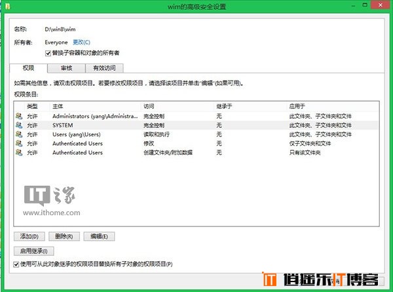Select Authenticated Users entry with 修改 access

196,143
